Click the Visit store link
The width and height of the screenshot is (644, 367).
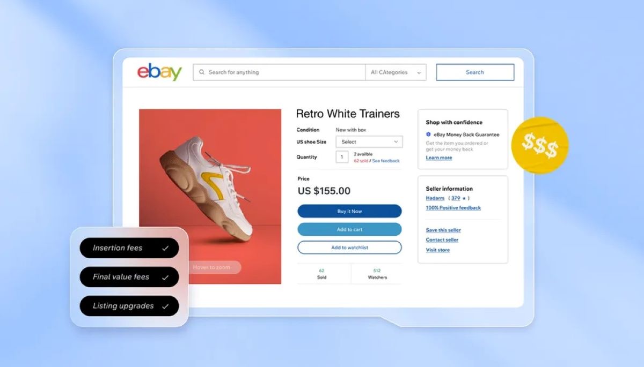tap(438, 250)
